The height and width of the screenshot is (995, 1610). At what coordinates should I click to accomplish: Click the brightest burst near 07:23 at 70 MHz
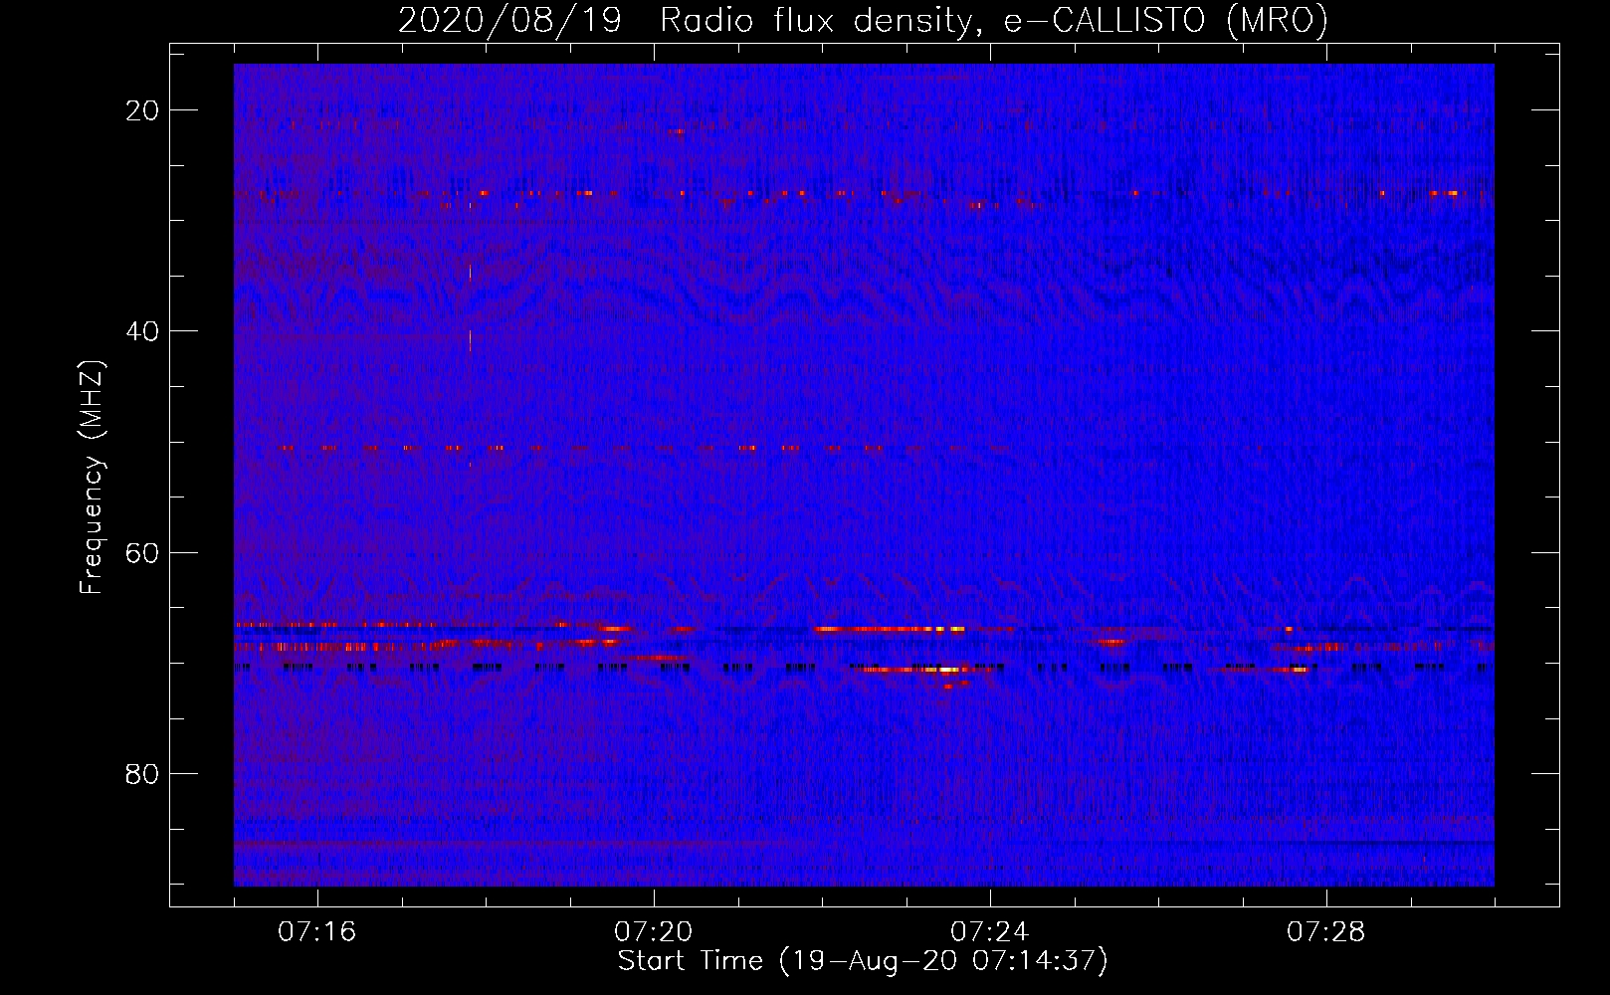click(x=947, y=670)
